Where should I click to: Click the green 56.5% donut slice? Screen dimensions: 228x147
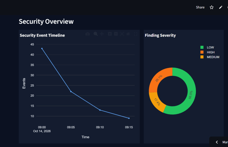[x=191, y=95]
